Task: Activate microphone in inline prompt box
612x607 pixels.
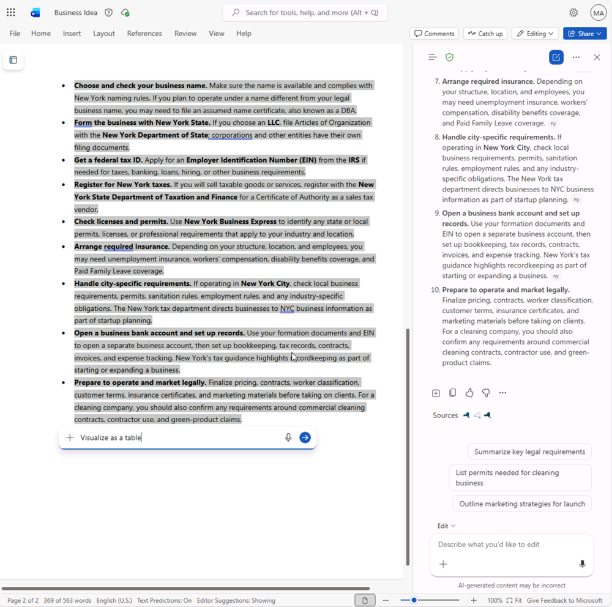Action: click(288, 438)
